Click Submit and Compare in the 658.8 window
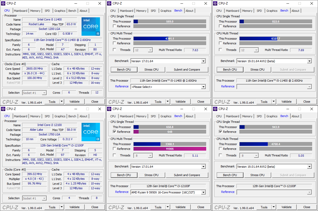 tap(187, 175)
